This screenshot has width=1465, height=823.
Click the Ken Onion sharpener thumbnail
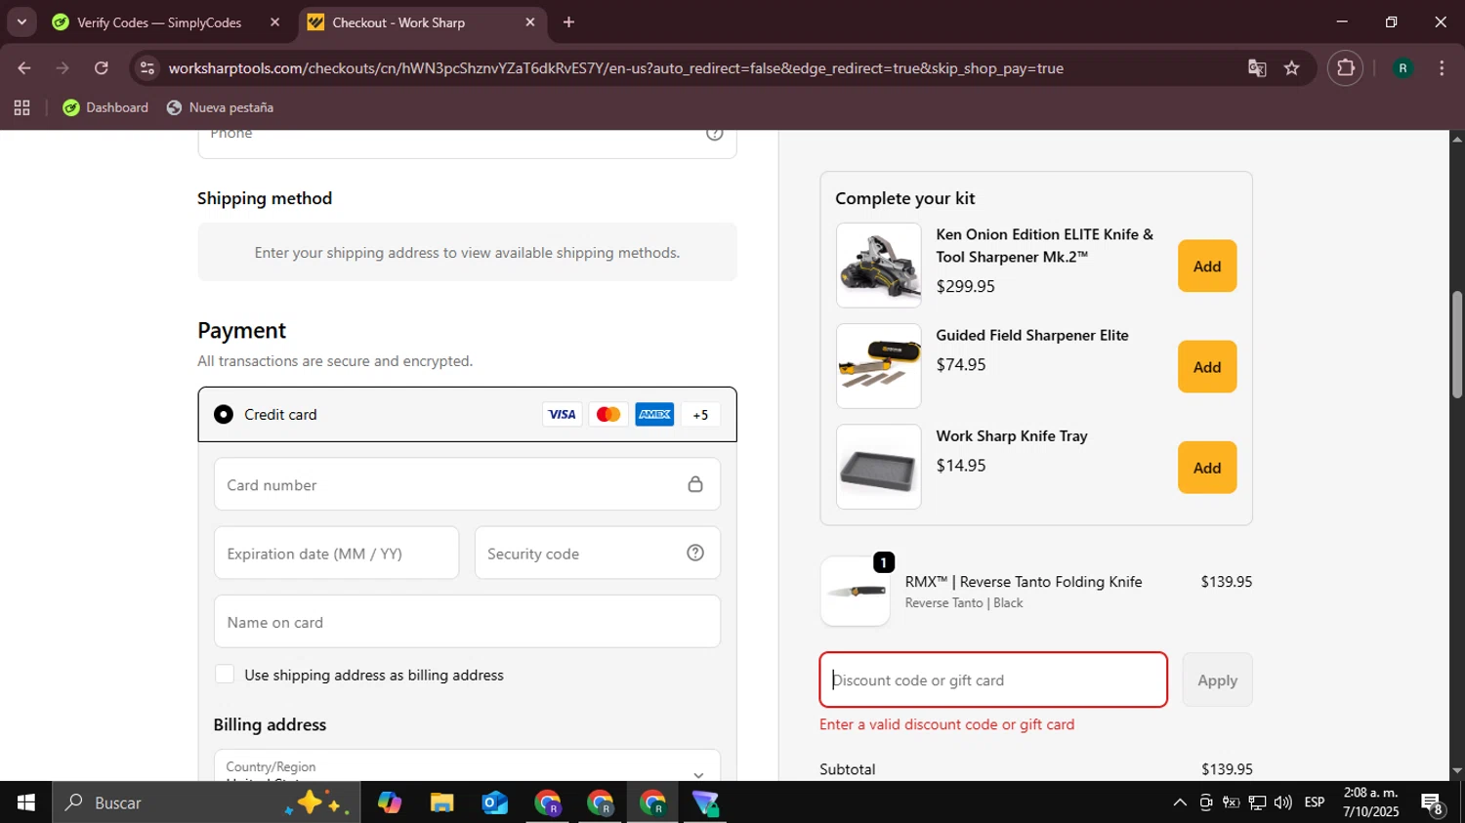coord(879,266)
